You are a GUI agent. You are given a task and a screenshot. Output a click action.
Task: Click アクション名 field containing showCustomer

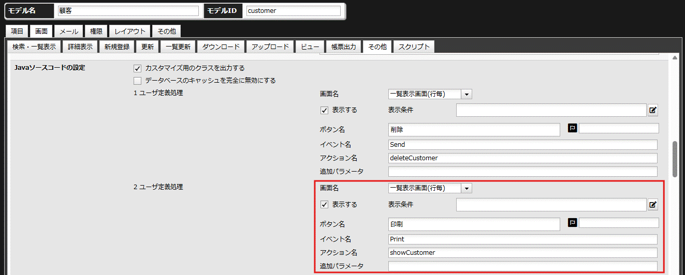click(x=523, y=253)
